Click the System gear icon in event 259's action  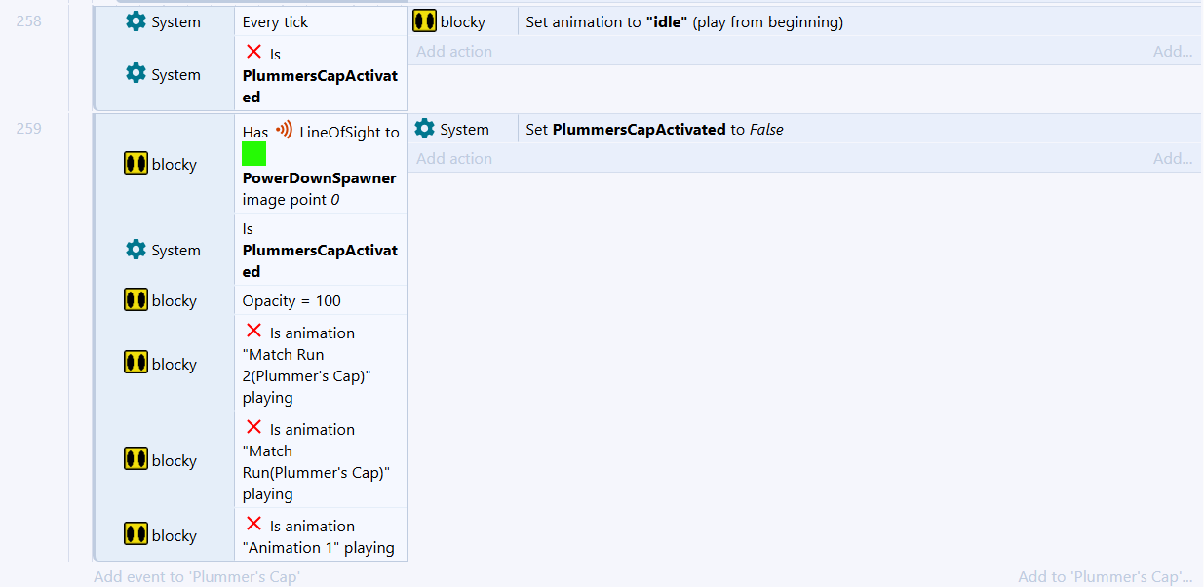(424, 129)
